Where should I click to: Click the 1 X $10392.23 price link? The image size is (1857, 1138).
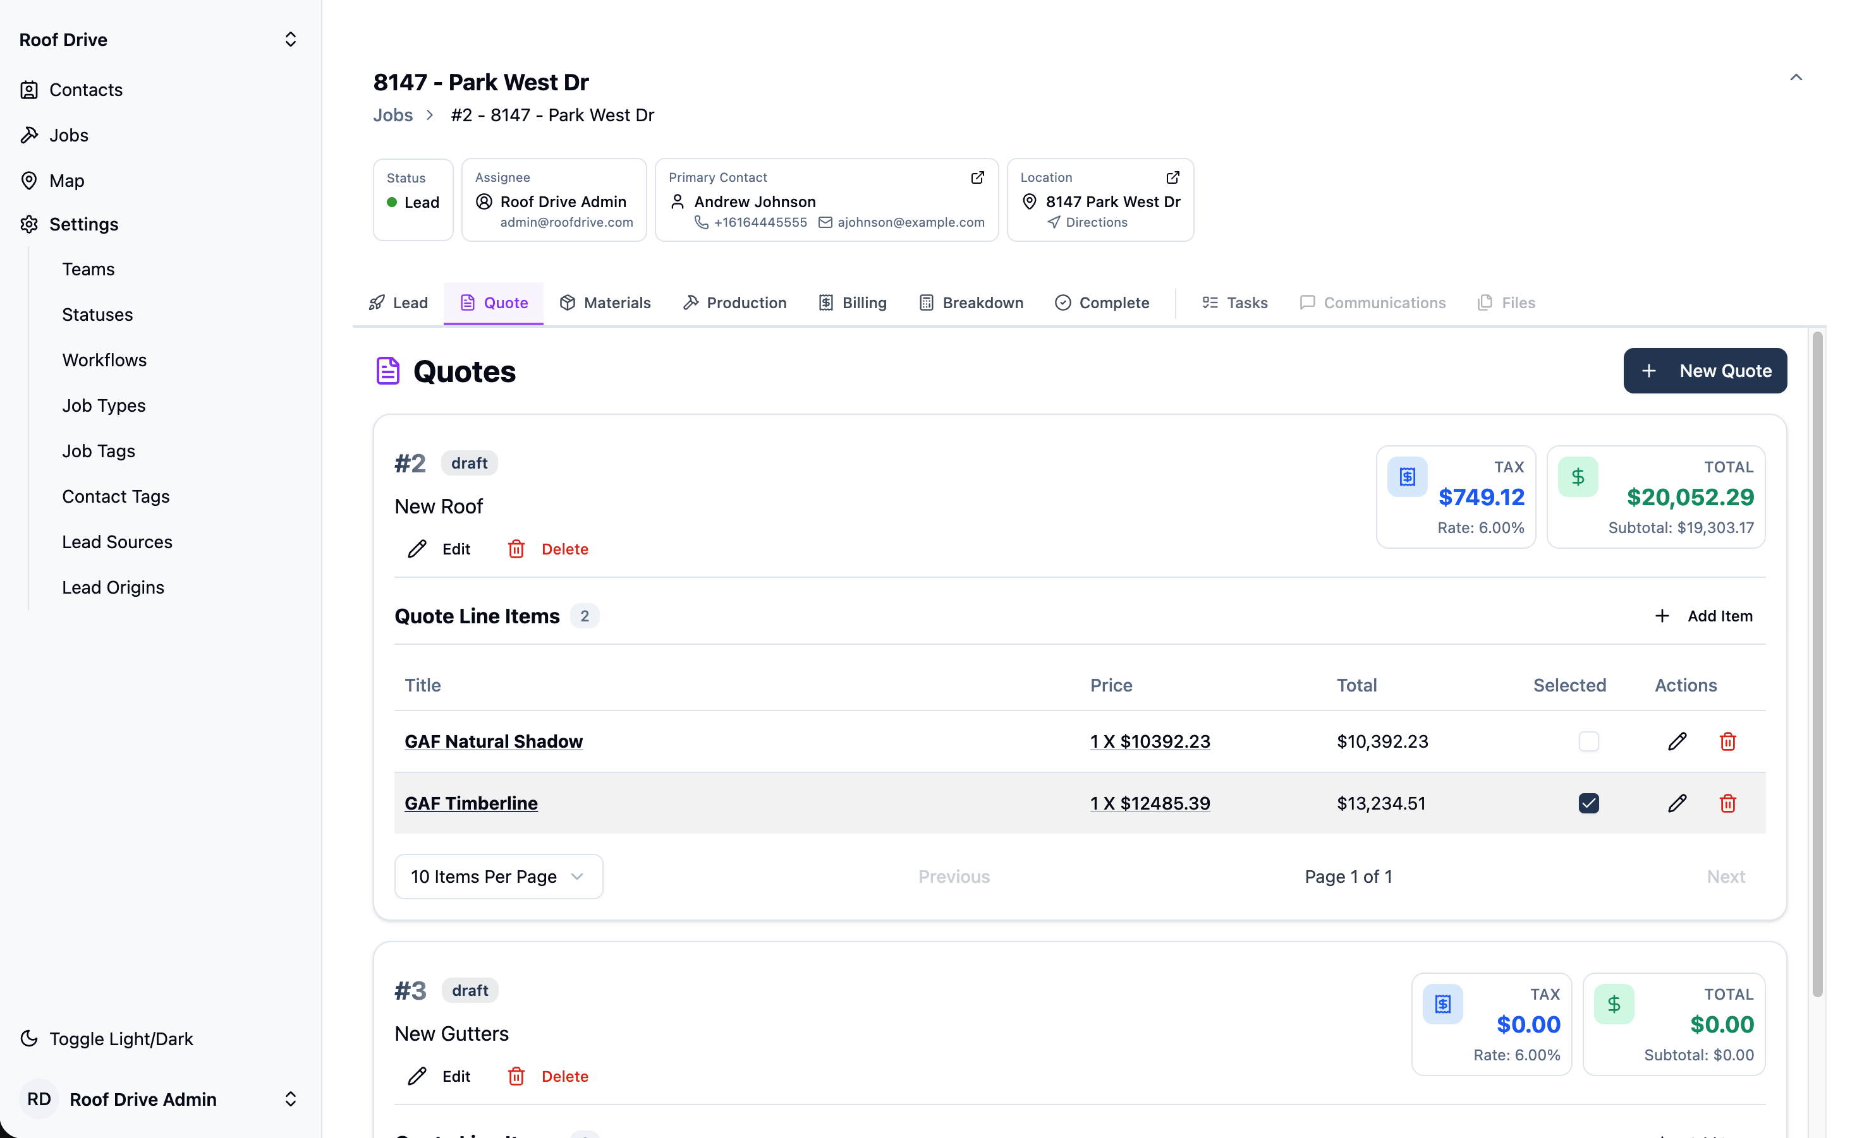(x=1150, y=741)
